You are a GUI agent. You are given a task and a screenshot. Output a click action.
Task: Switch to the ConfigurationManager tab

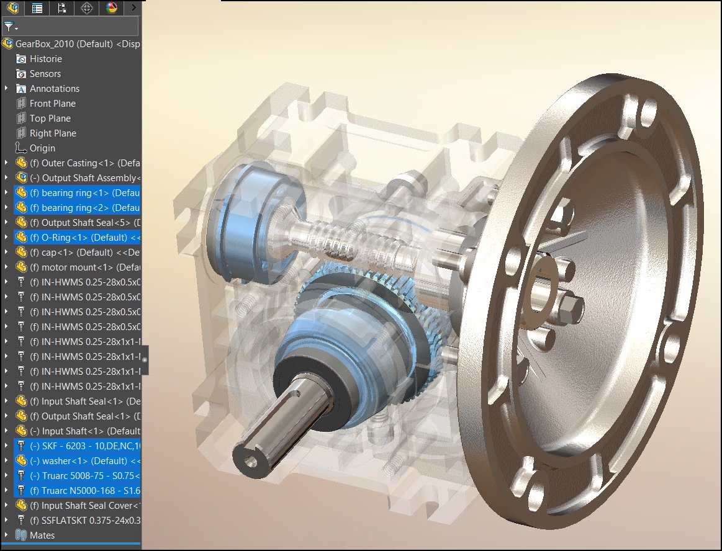point(61,7)
